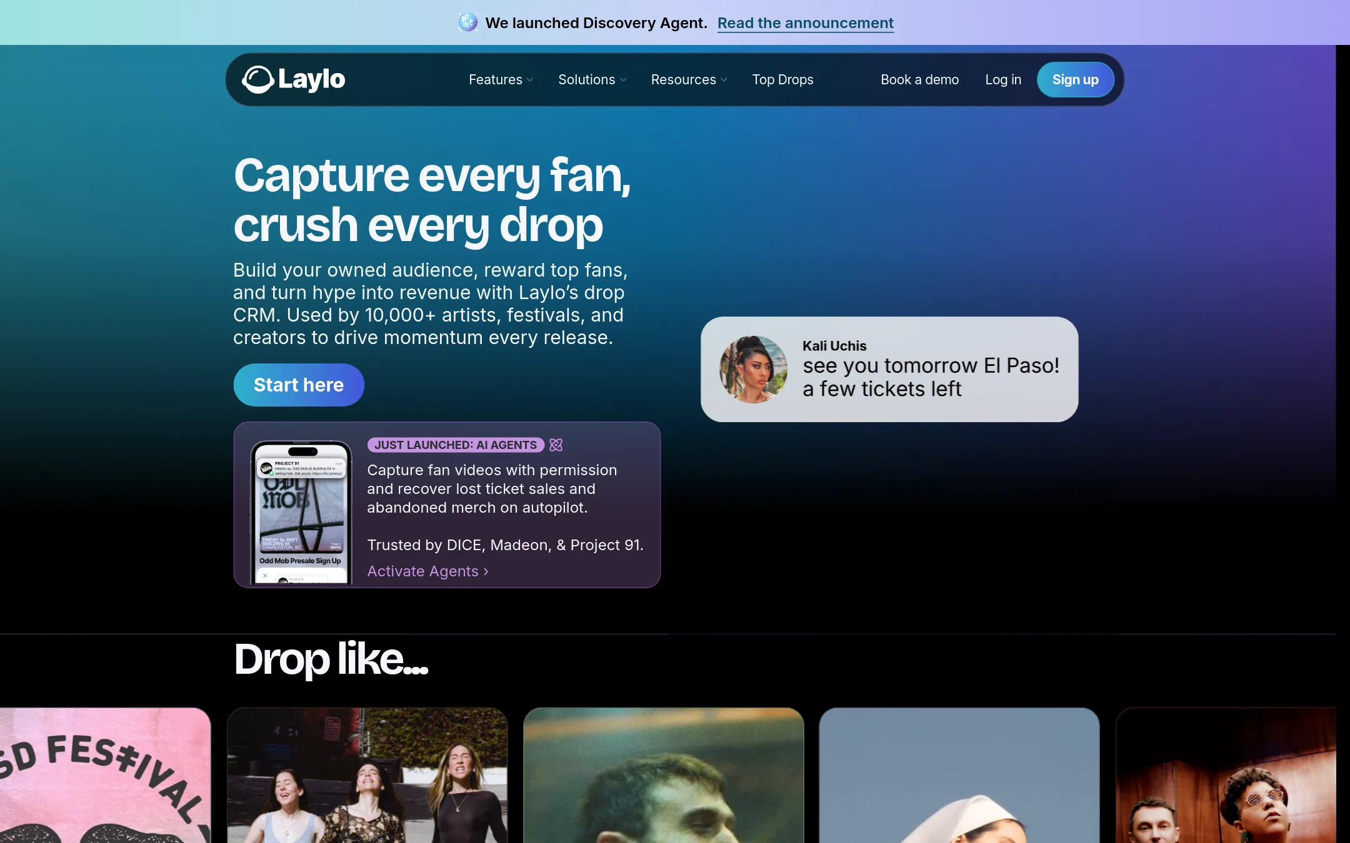
Task: Click the Start here button
Action: pyautogui.click(x=299, y=385)
